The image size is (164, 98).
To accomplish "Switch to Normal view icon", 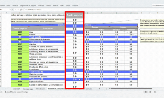I will coord(146,92).
